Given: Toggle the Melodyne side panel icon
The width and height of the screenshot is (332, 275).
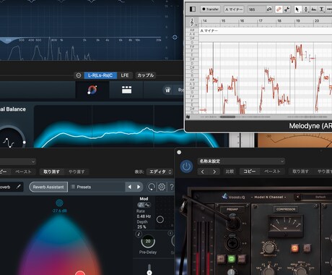Looking at the screenshot, I should point(193,9).
